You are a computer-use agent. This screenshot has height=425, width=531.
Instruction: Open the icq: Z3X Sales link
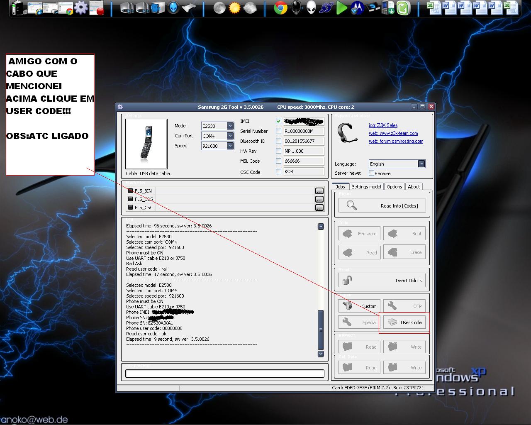click(383, 125)
